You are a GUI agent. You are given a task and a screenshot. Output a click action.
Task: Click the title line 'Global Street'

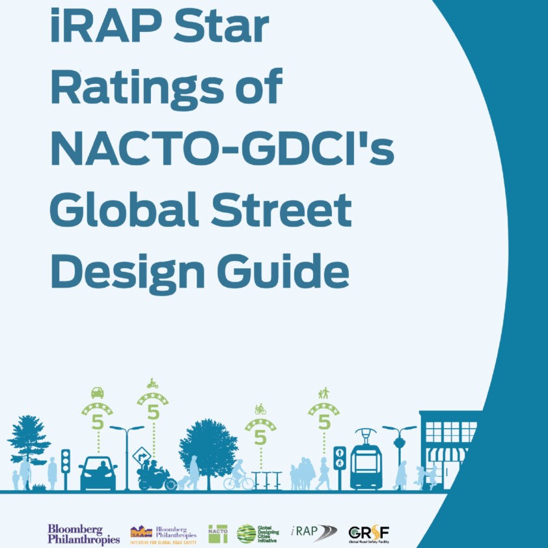coord(201,210)
